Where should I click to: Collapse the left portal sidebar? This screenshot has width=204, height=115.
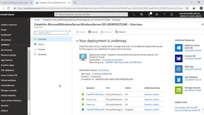[x=28, y=20]
